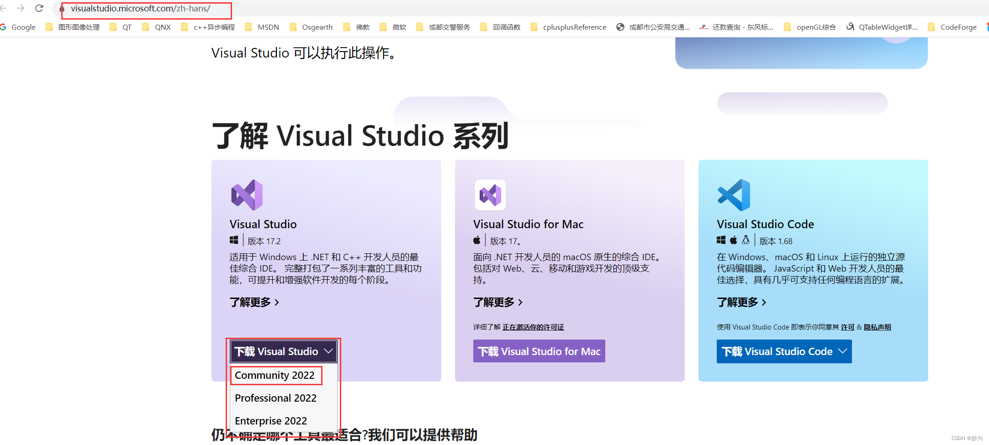989x445 pixels.
Task: Open the openGL综合 bookmark folder
Action: click(809, 27)
